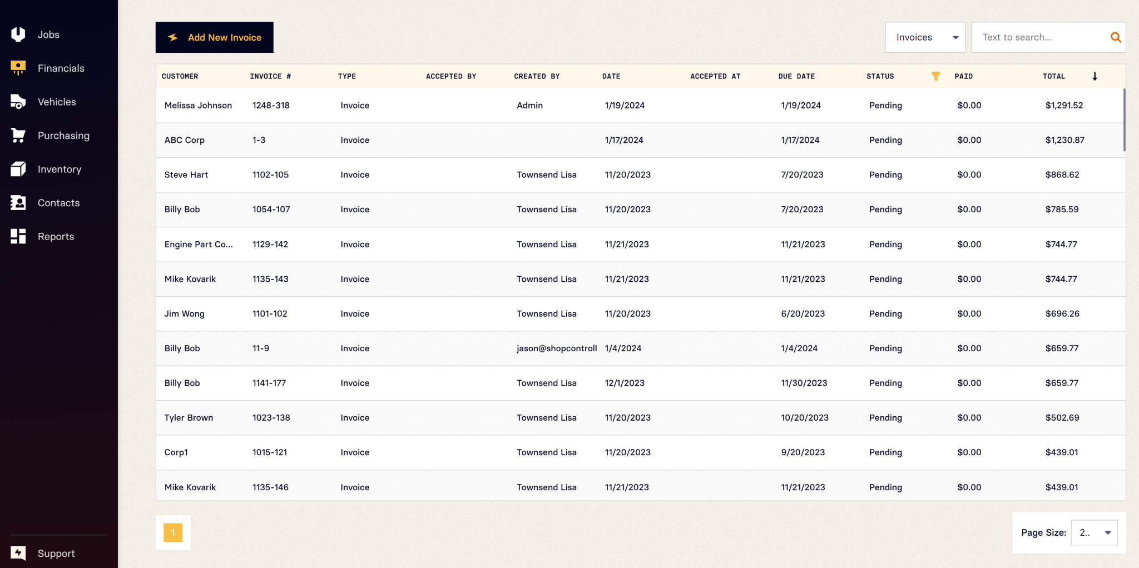
Task: Select the Reports menu entry
Action: click(56, 236)
